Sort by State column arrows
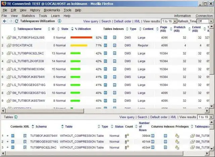Image resolution: width=215 pixels, height=157 pixels. click(x=58, y=29)
